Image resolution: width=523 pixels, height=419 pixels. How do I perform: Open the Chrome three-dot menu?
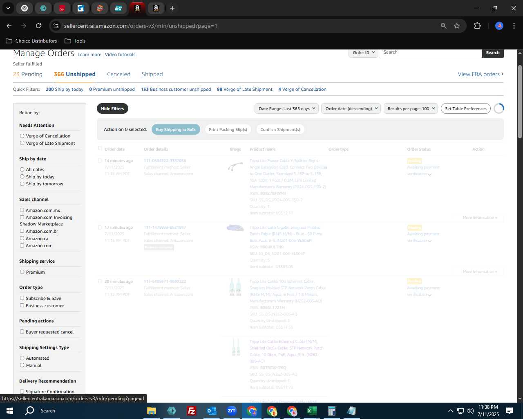pos(513,26)
